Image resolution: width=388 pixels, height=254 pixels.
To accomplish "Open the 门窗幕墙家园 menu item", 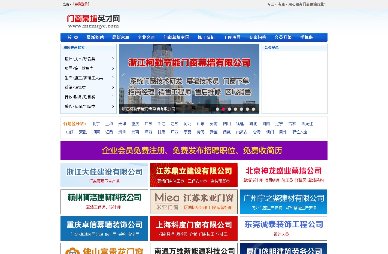I will pos(176,37).
